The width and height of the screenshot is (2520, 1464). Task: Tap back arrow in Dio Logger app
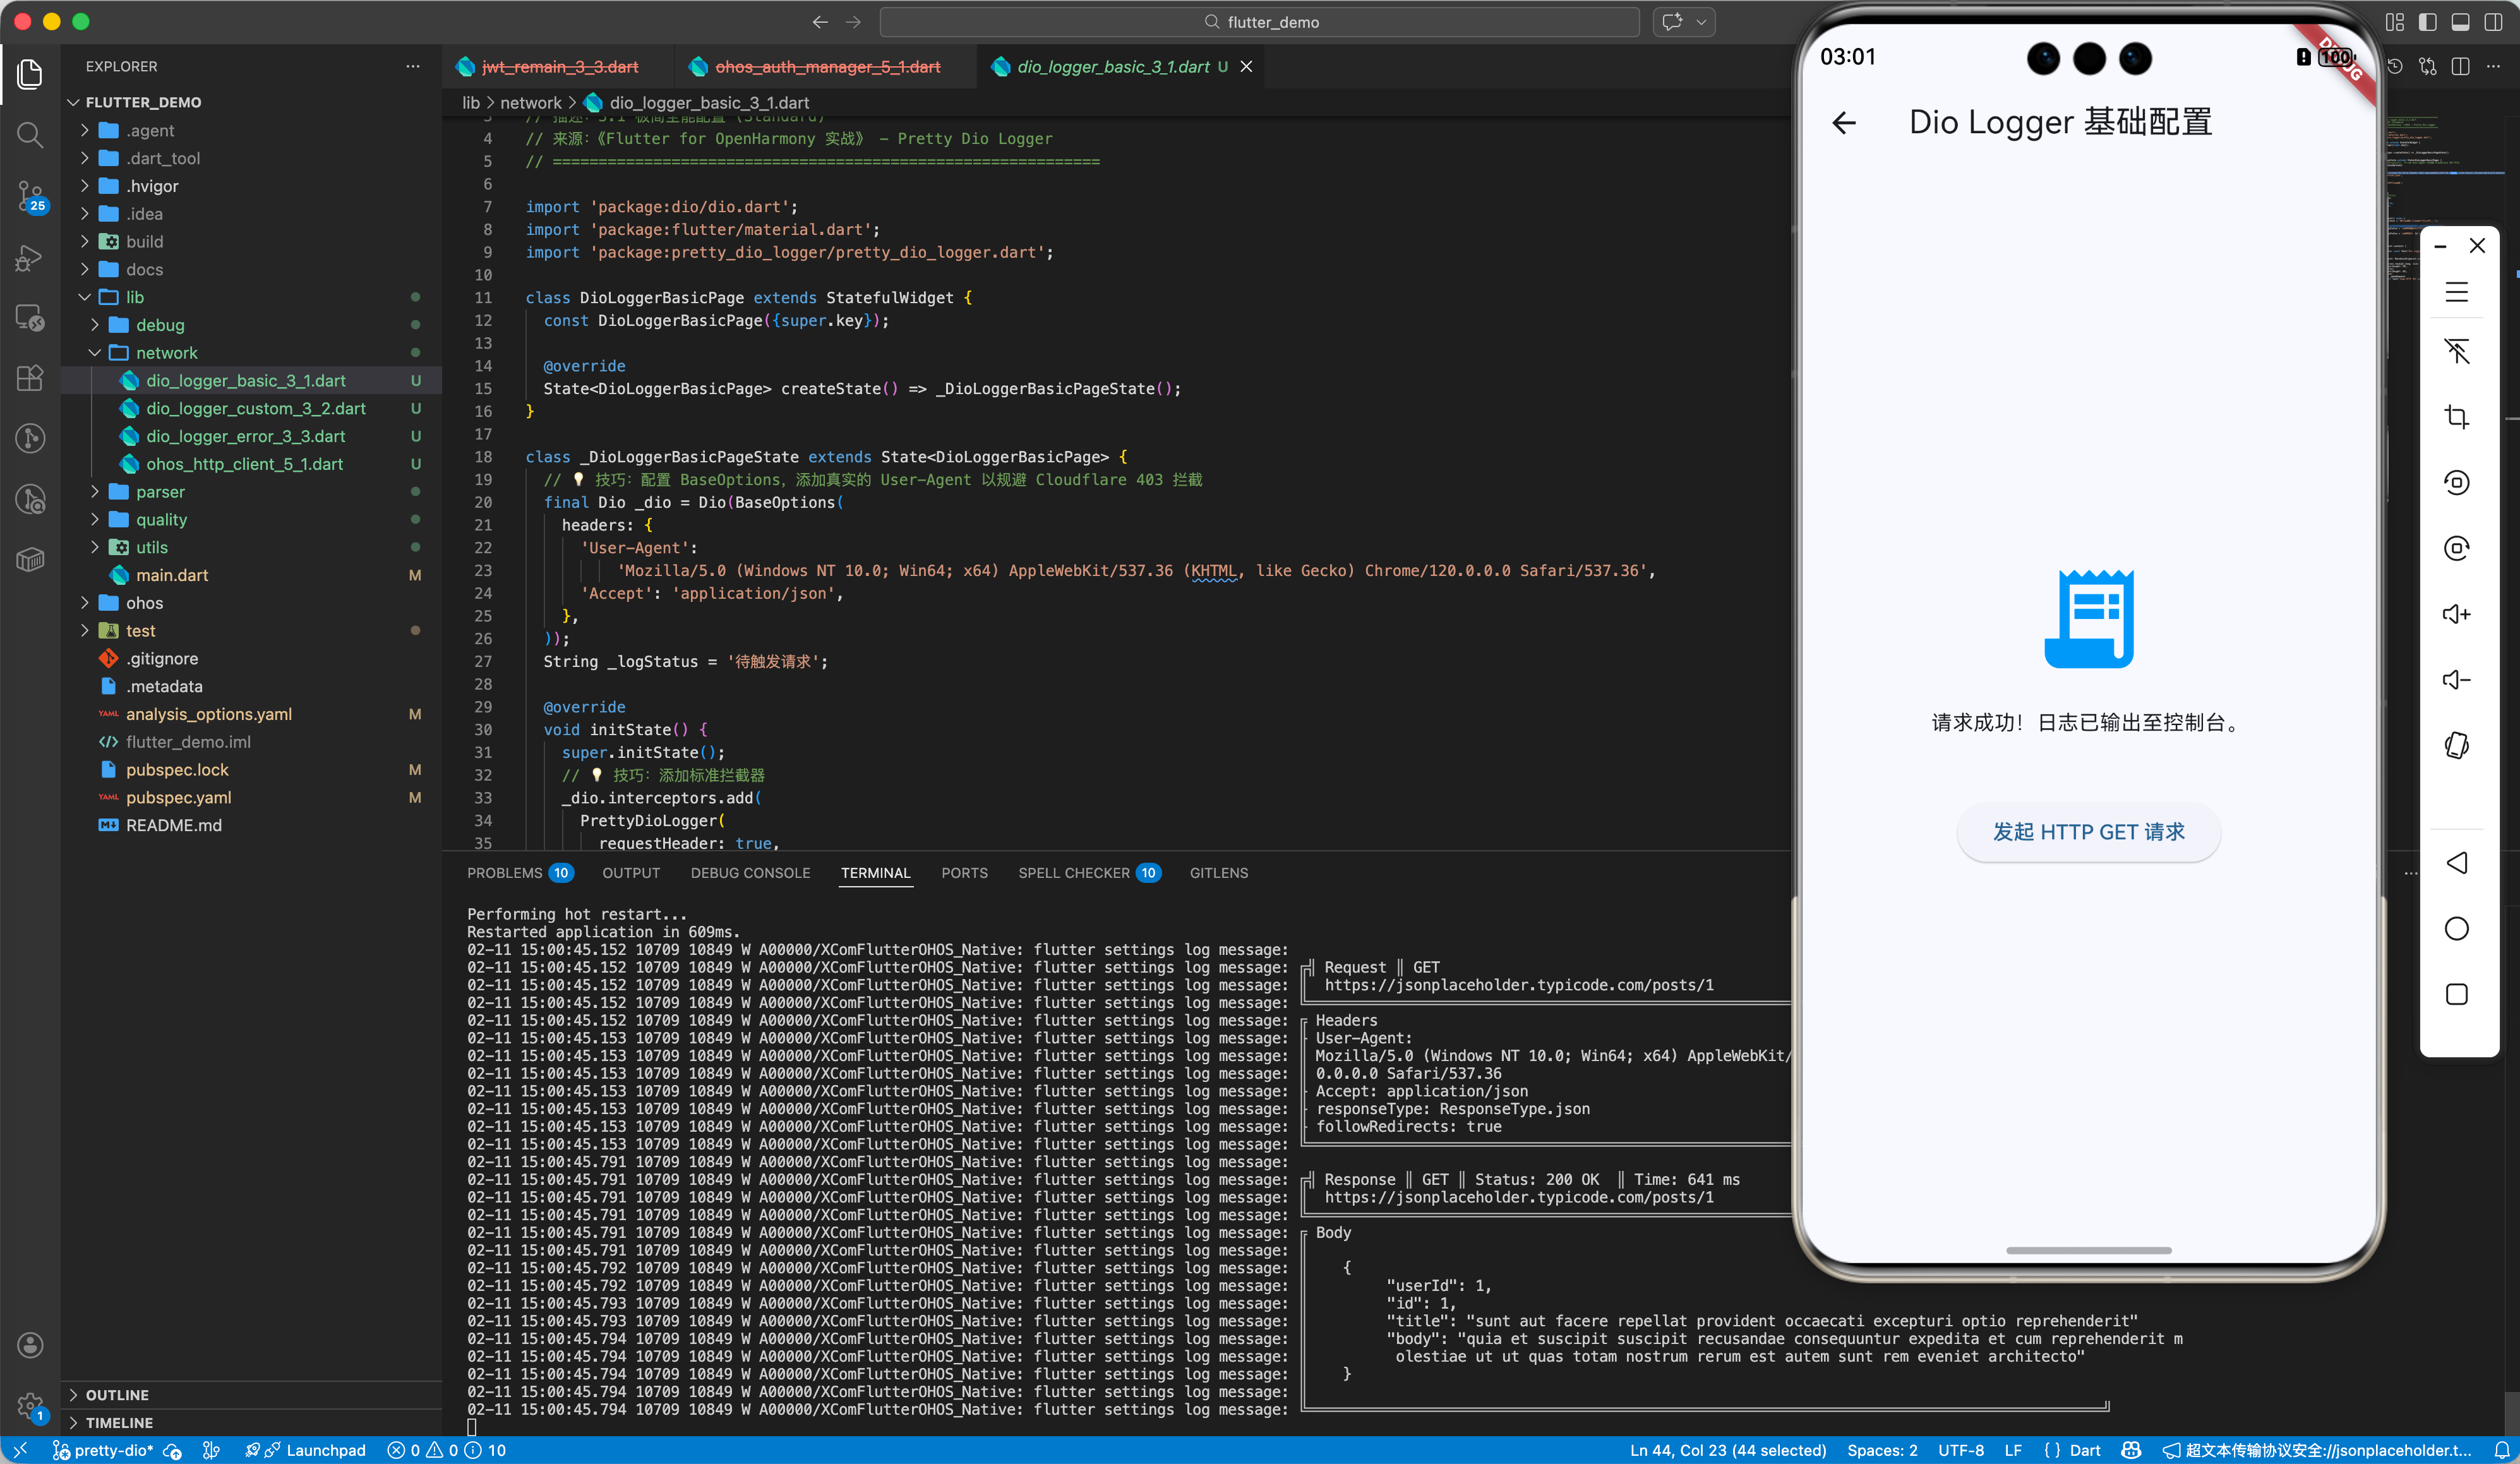(1844, 122)
